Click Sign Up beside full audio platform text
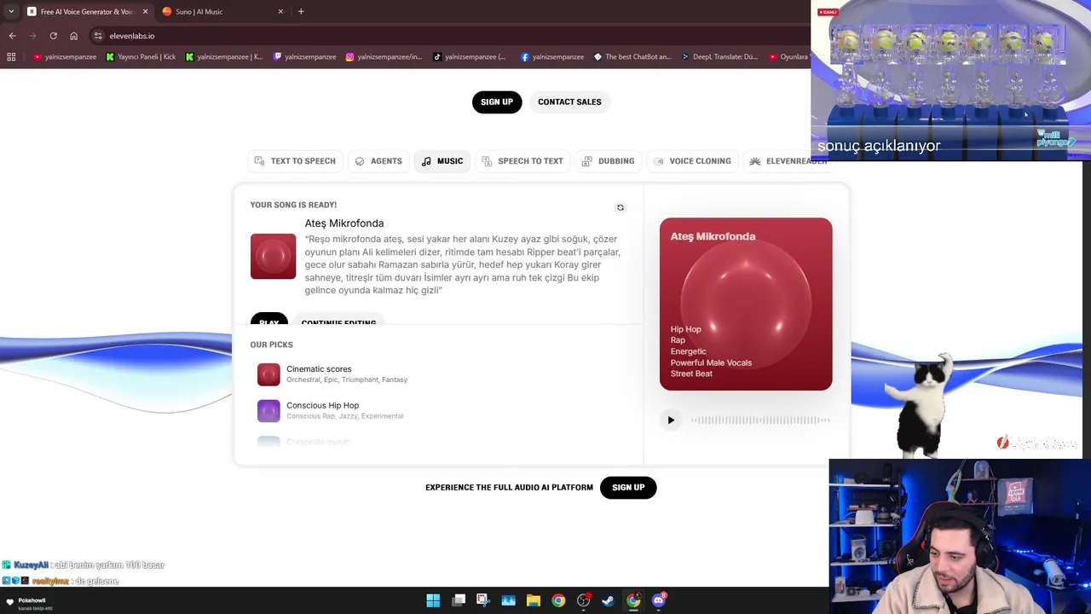 click(628, 487)
